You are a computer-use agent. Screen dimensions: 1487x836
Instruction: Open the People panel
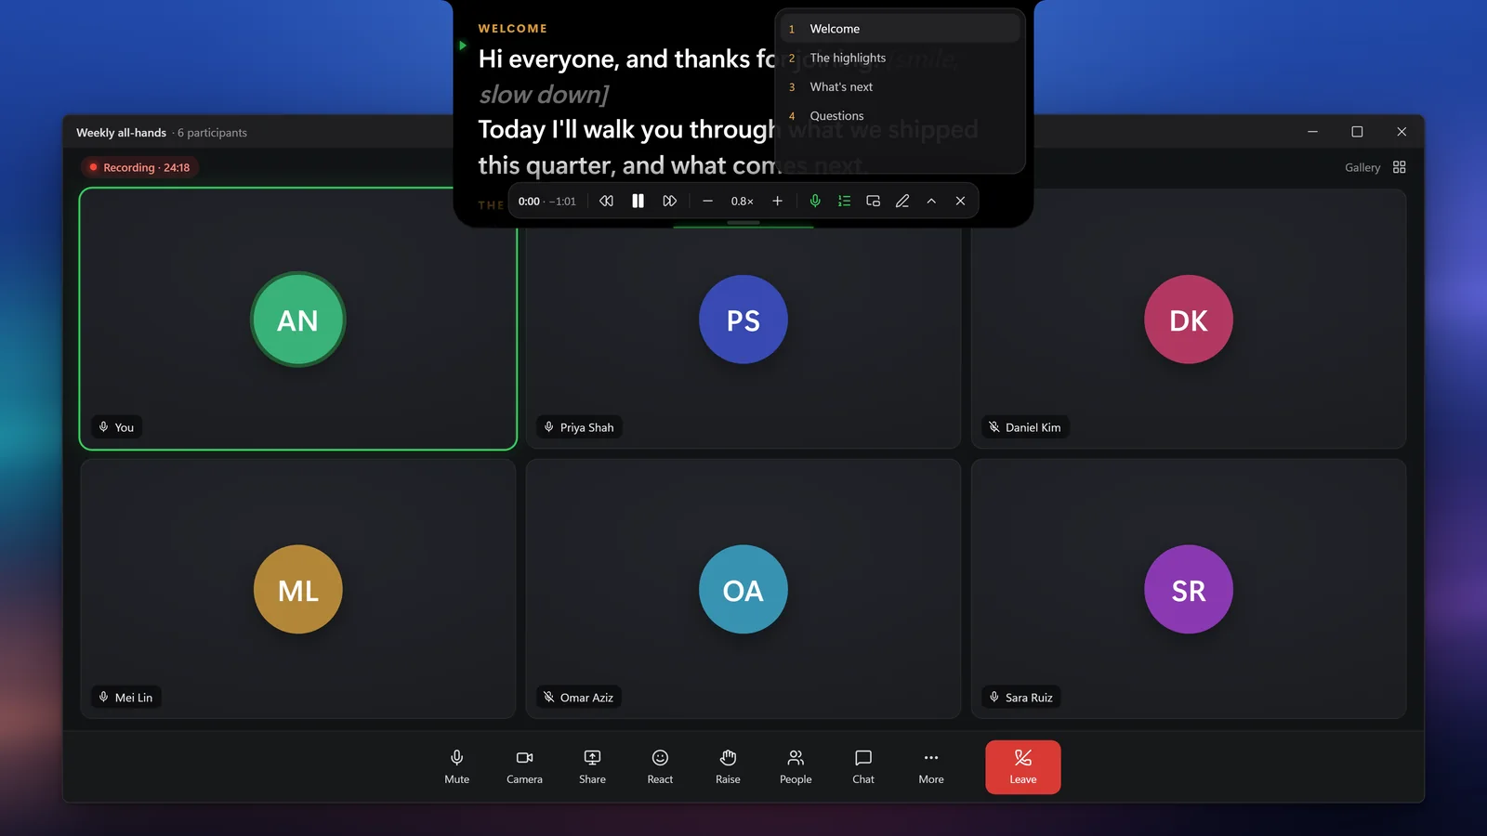[x=796, y=766]
